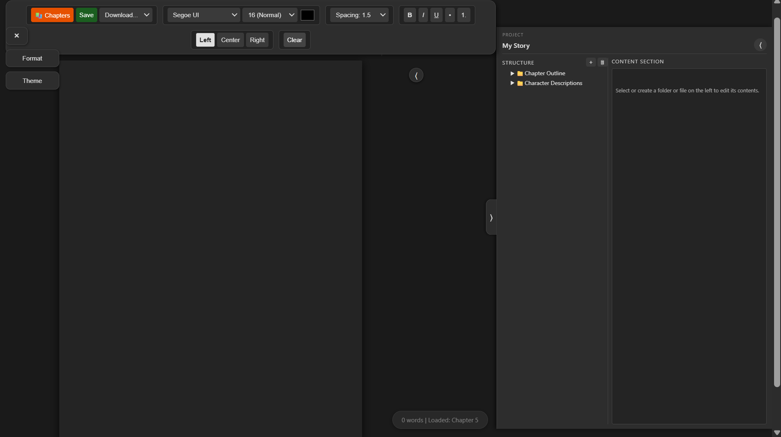
Task: Save the current chapter
Action: point(86,15)
